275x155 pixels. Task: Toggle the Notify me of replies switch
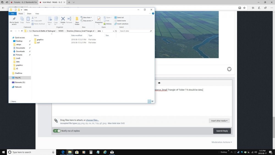tap(57, 131)
